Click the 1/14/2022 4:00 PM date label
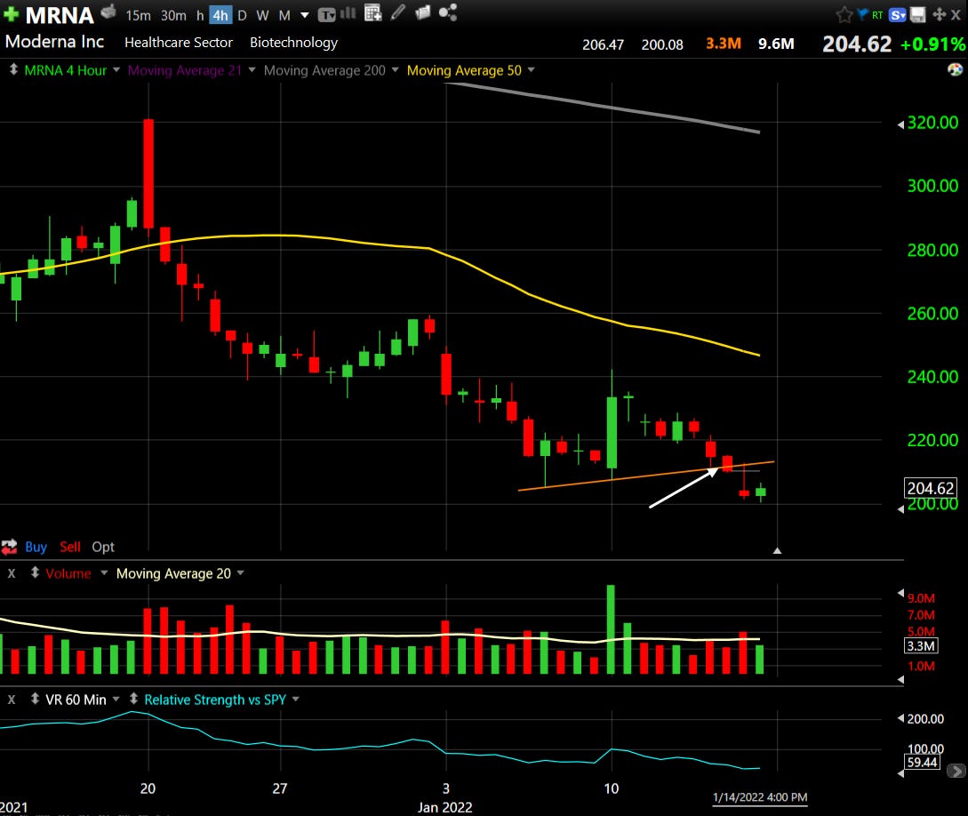Image resolution: width=968 pixels, height=816 pixels. pyautogui.click(x=760, y=796)
